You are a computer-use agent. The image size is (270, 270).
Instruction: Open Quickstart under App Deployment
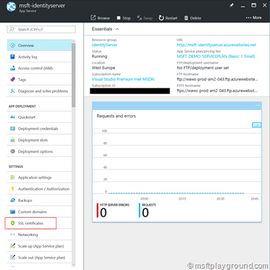39,117
